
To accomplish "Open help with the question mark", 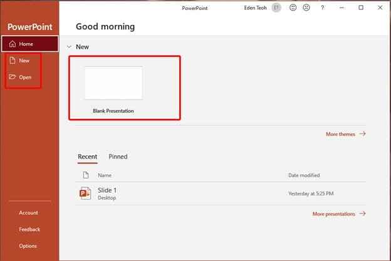I will pos(323,8).
